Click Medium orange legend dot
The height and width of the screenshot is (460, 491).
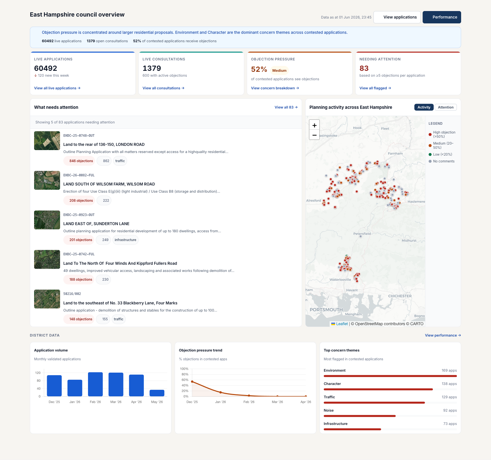(x=430, y=146)
